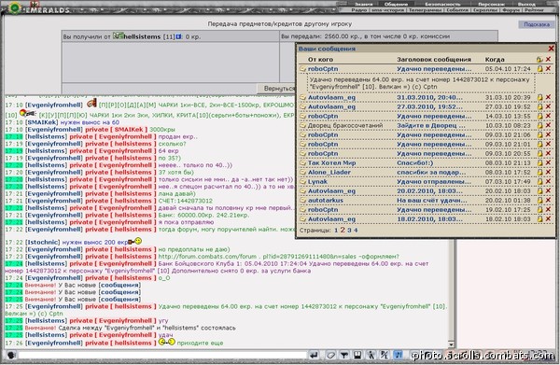Screen dimensions: 560x365
Task: Delete the Alone_Liader message
Action: [548, 172]
